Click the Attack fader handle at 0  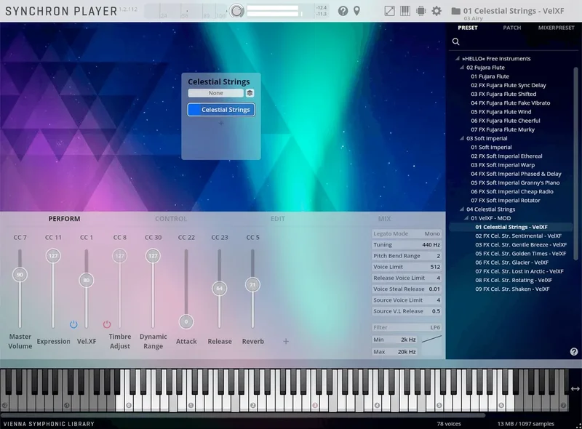[x=186, y=321]
